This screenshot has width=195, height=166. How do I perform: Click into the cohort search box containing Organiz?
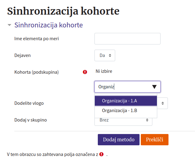click(x=127, y=87)
